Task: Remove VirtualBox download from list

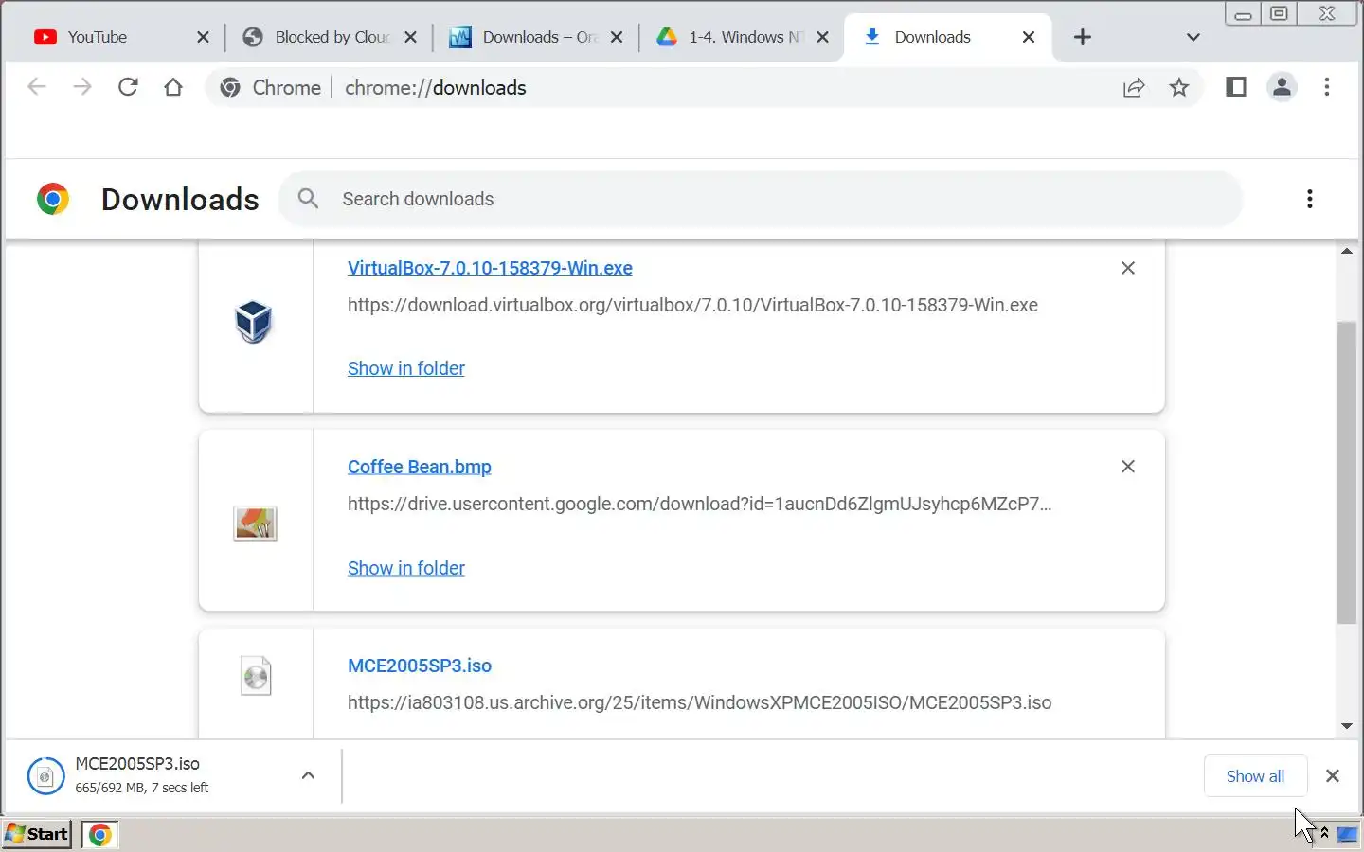Action: (x=1128, y=268)
